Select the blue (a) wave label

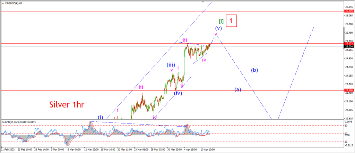tap(237, 90)
